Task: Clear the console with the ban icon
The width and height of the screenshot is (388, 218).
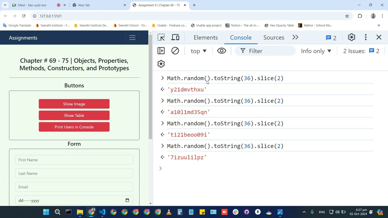Action: coord(175,51)
